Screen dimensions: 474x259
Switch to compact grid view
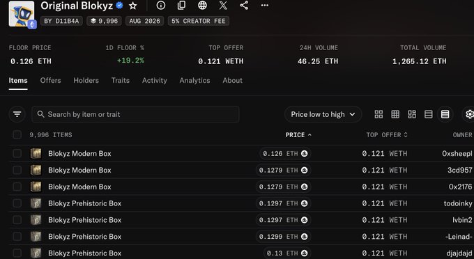point(395,114)
